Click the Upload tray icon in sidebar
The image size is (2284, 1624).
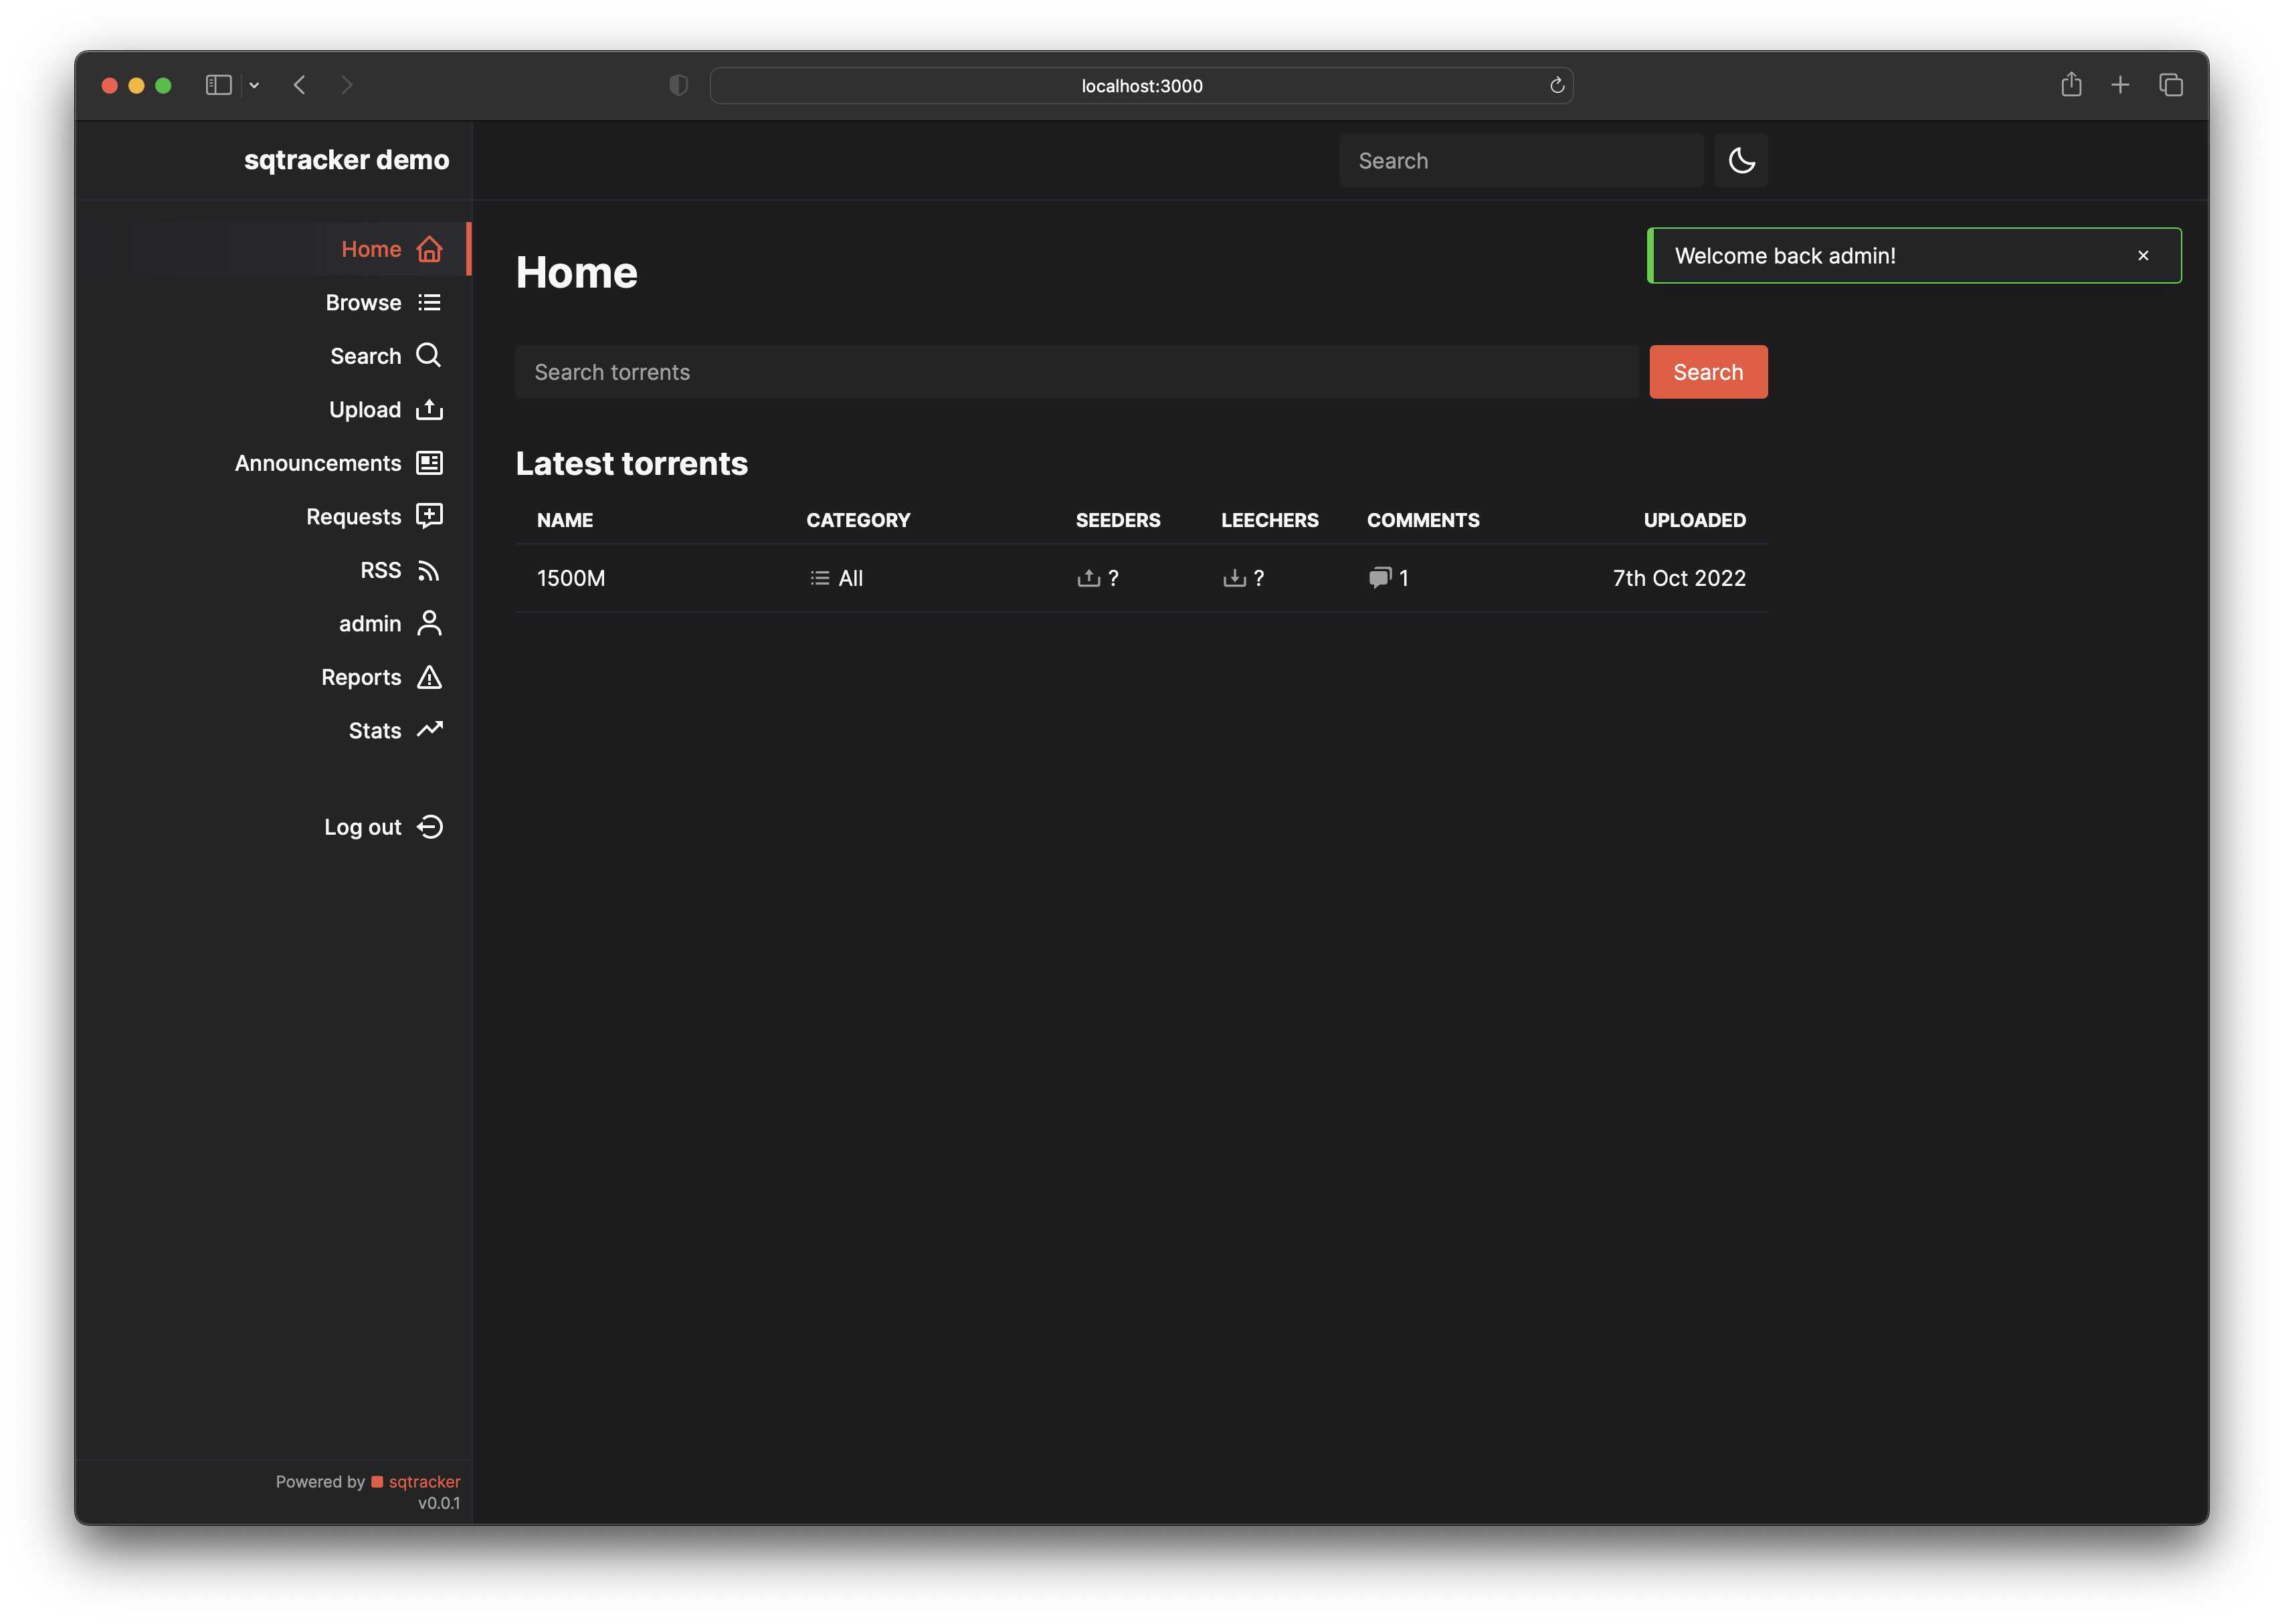click(x=429, y=409)
